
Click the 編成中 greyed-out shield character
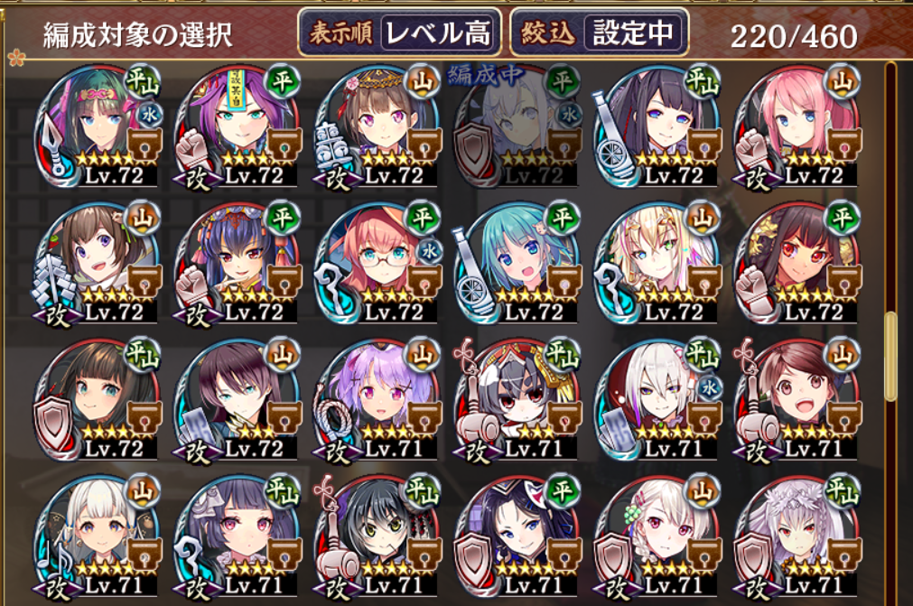517,126
